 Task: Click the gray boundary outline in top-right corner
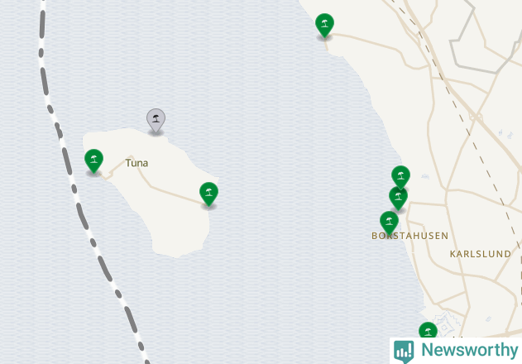tap(481, 69)
